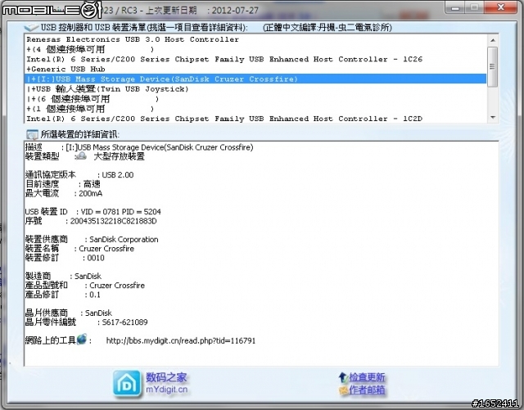Open the 数码之家 mYdigit.cn link
The width and height of the screenshot is (524, 410).
coord(166,383)
